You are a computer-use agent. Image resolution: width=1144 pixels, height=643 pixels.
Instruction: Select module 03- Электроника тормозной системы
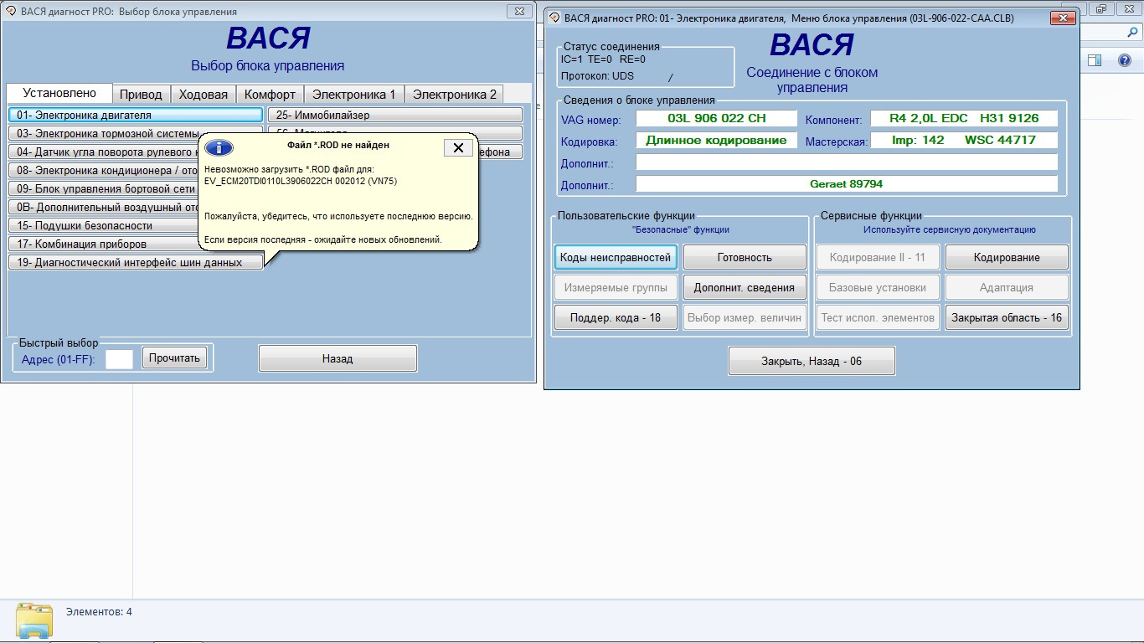[x=104, y=133]
